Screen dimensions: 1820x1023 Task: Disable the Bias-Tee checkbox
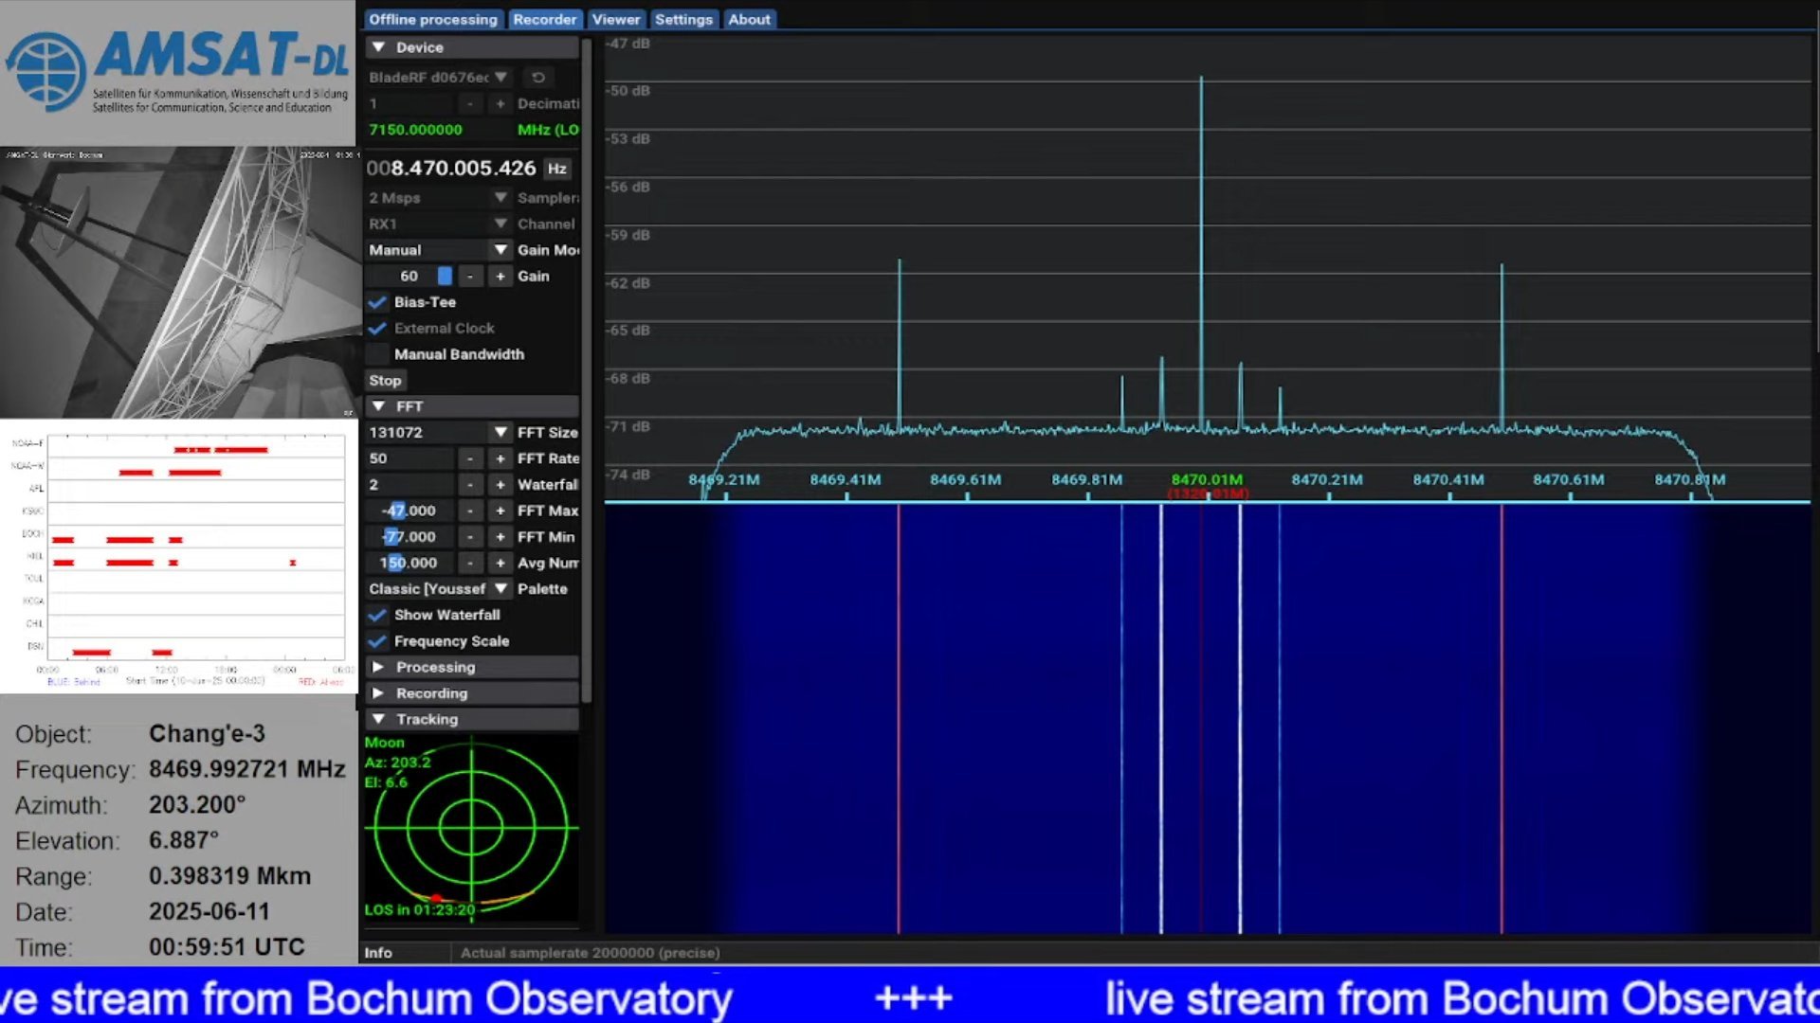[x=378, y=302]
